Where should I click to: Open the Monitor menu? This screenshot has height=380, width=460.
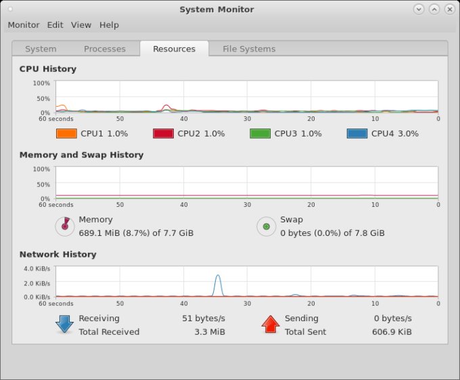[x=24, y=25]
